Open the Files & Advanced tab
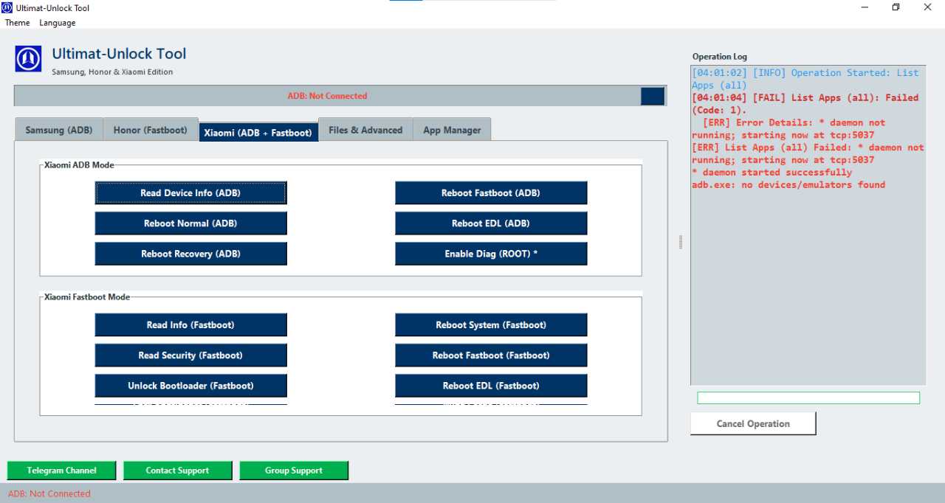This screenshot has height=503, width=945. (365, 129)
